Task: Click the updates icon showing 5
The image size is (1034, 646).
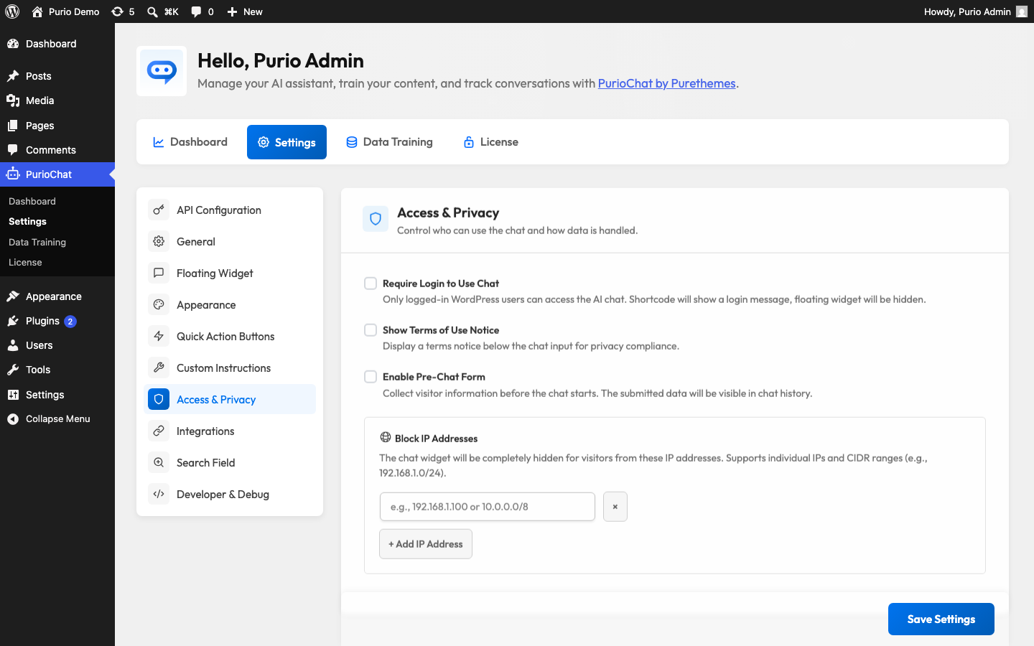Action: click(117, 11)
